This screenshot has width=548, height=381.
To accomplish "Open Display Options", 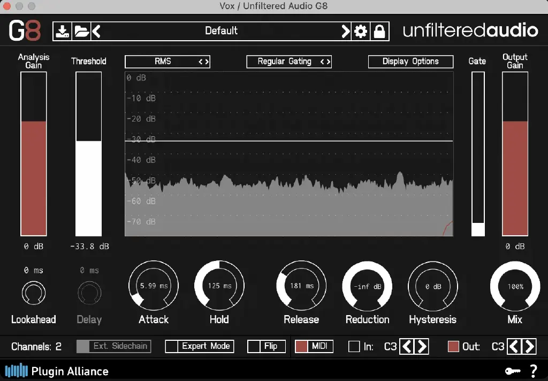I will point(410,61).
